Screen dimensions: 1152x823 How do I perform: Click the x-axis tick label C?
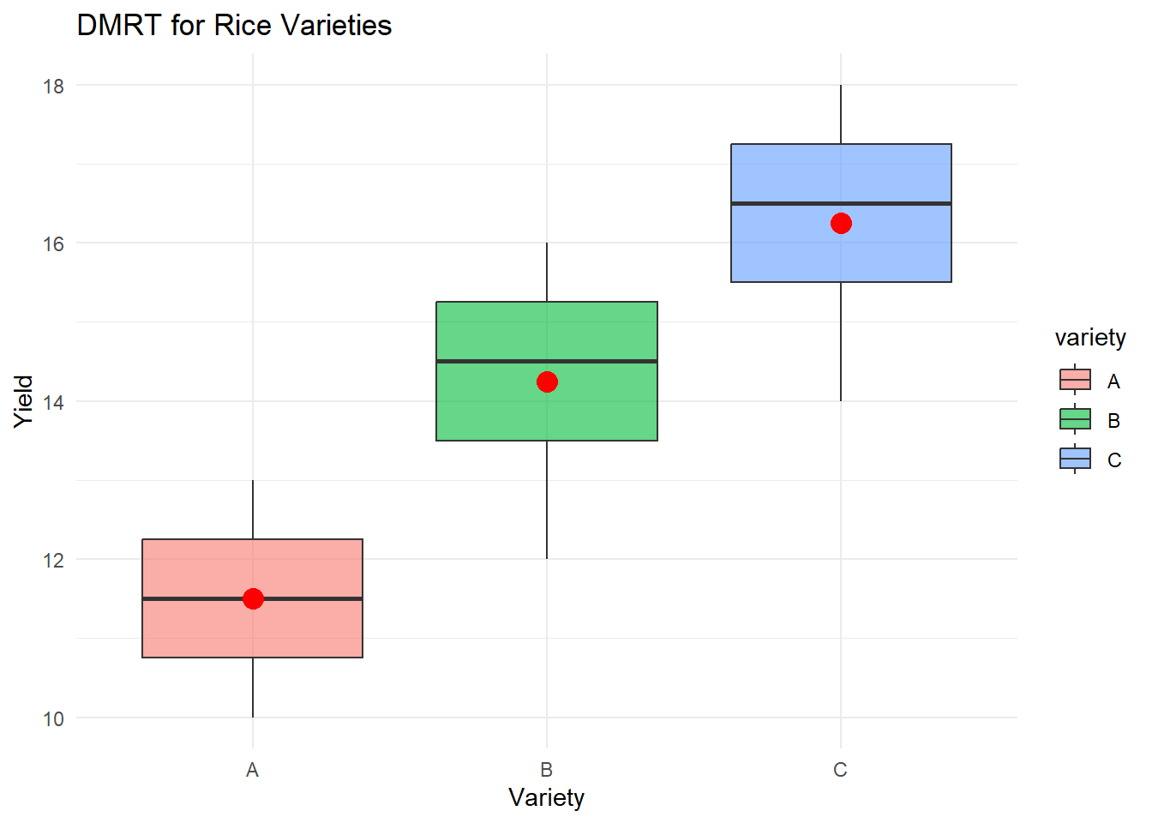click(840, 770)
